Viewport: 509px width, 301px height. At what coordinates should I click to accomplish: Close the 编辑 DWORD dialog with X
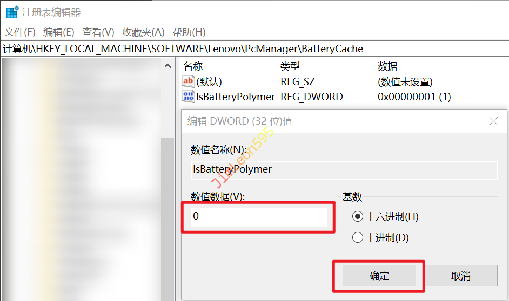coord(493,121)
